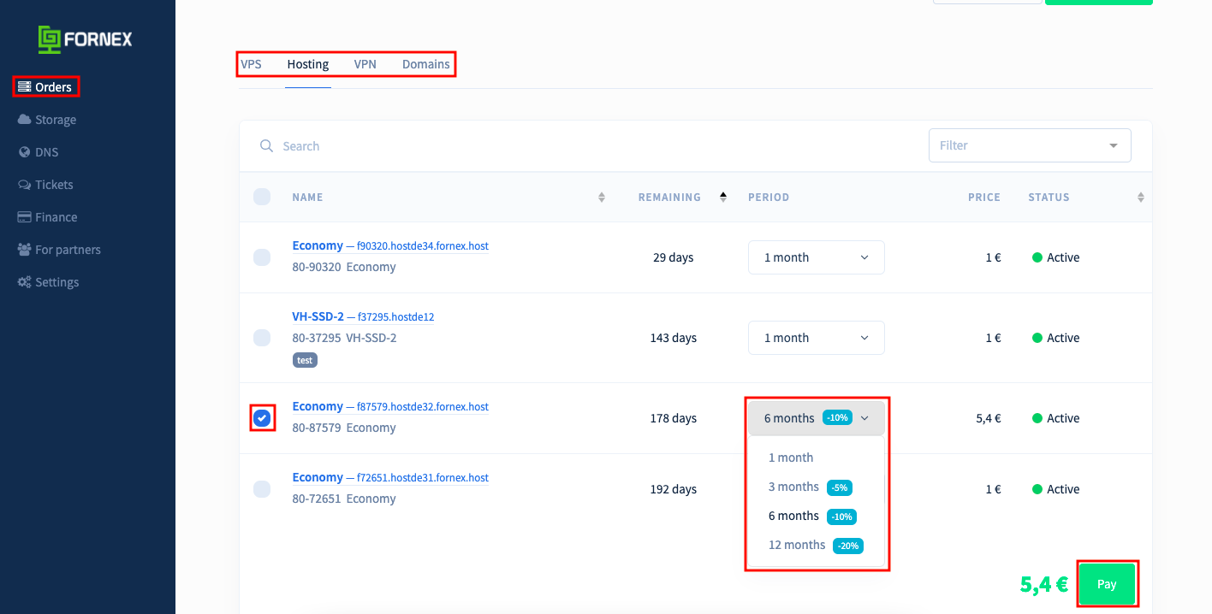Click the 143 days remaining value
Viewport: 1212px width, 614px height.
pos(673,338)
